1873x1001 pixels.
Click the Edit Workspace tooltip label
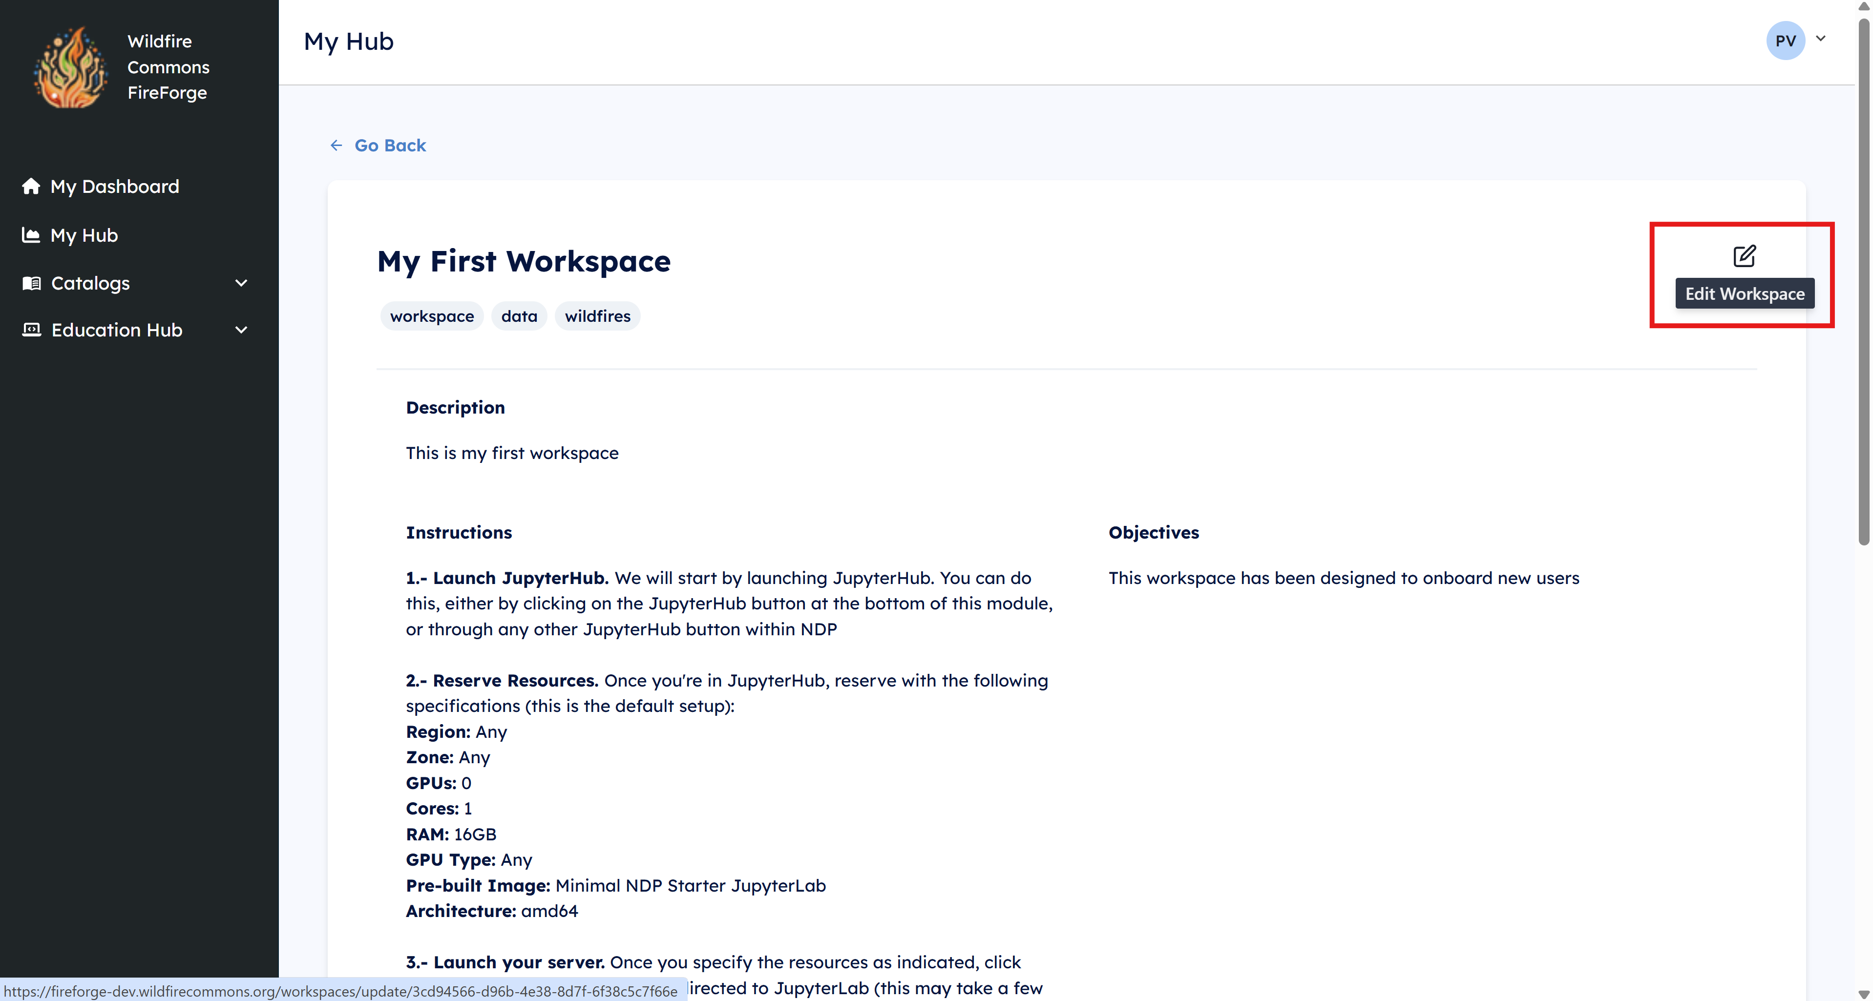point(1744,293)
